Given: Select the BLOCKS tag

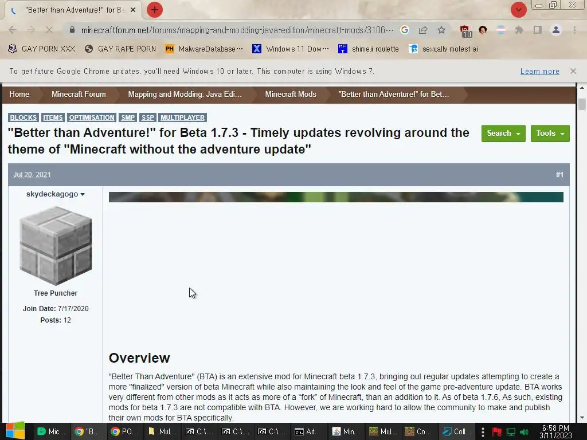Looking at the screenshot, I should (x=23, y=117).
